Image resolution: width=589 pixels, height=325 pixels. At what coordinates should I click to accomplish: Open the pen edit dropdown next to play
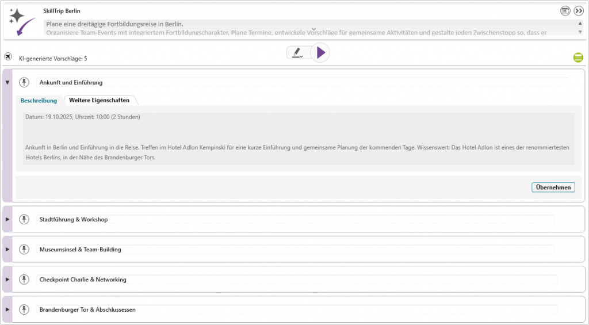(297, 53)
